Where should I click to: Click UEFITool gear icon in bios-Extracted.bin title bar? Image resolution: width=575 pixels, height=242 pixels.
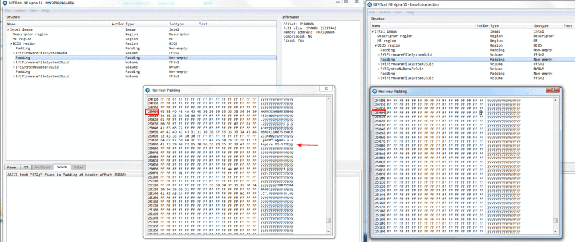[369, 4]
